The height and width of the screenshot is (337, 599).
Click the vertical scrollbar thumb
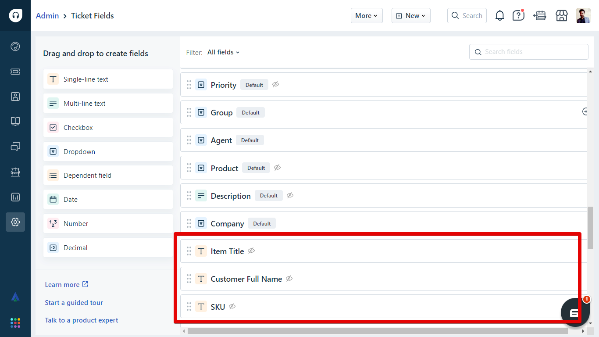(590, 227)
